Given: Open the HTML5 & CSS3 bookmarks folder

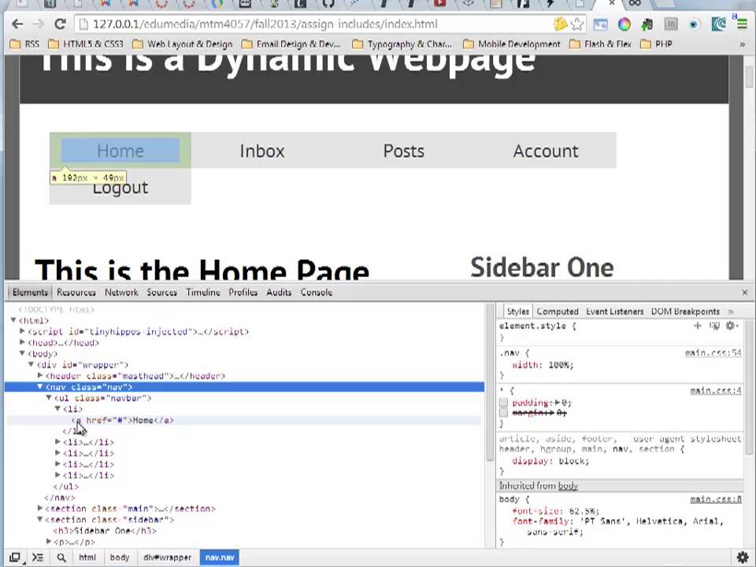Looking at the screenshot, I should [85, 44].
